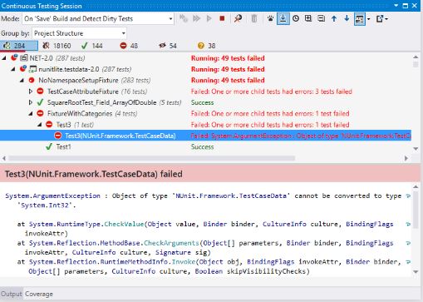The width and height of the screenshot is (423, 302).
Task: Click the green check beside Test1
Action: pos(49,146)
